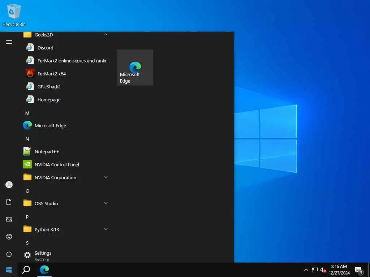The height and width of the screenshot is (277, 370).
Task: Open Notepad++ from the app list
Action: [x=67, y=151]
